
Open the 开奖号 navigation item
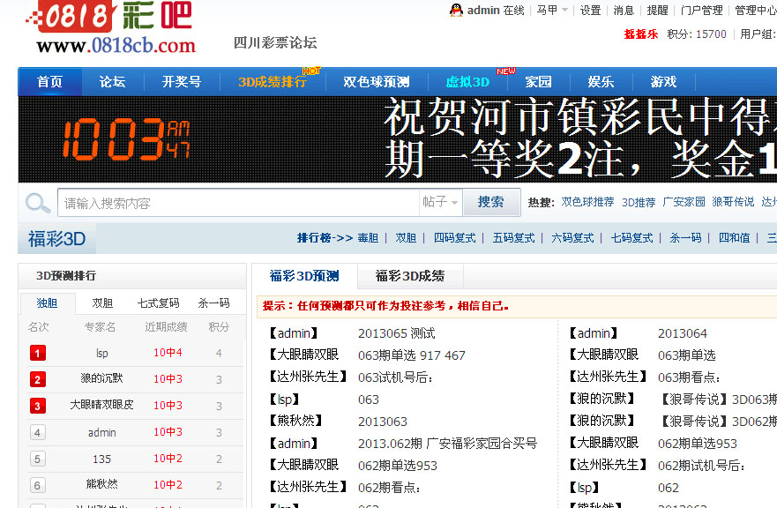pos(182,82)
